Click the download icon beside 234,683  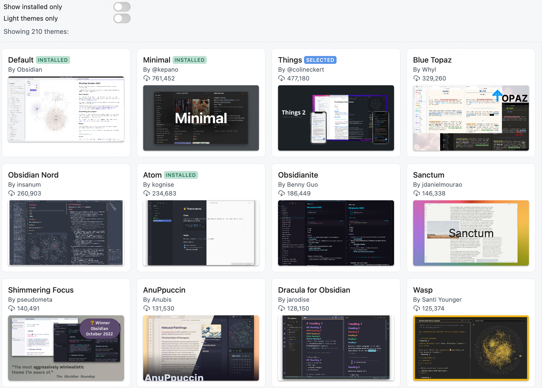pyautogui.click(x=146, y=193)
